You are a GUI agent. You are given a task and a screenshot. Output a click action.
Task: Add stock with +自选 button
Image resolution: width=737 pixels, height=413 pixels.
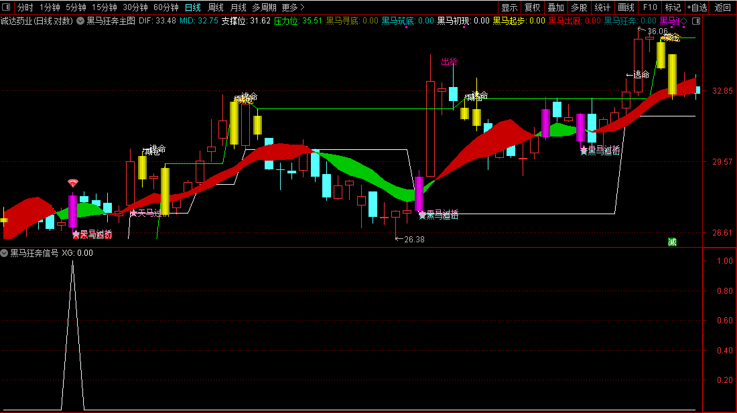[697, 7]
